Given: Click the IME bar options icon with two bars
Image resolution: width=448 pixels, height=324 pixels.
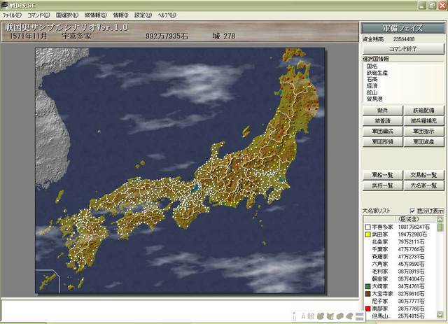Looking at the screenshot, I should tap(359, 316).
